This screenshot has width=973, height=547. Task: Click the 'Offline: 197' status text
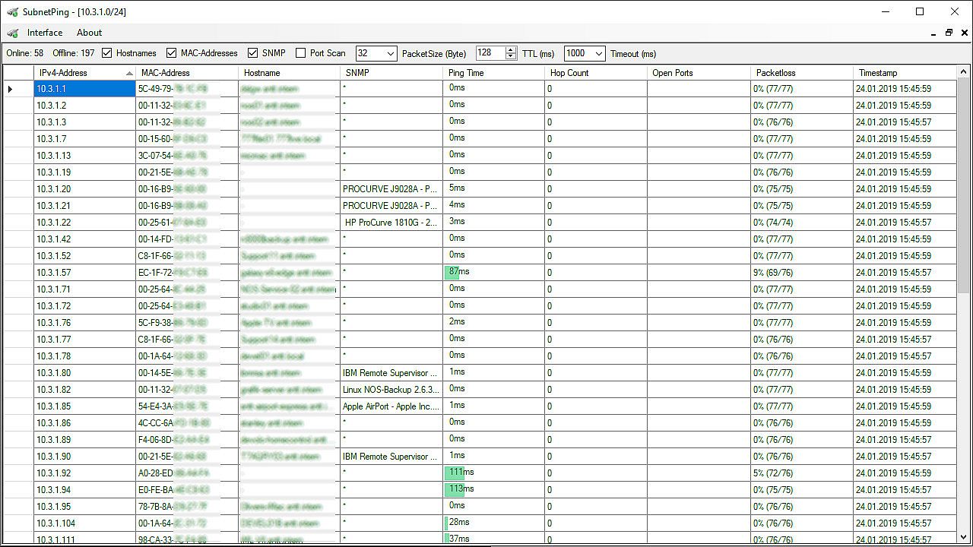(x=74, y=53)
